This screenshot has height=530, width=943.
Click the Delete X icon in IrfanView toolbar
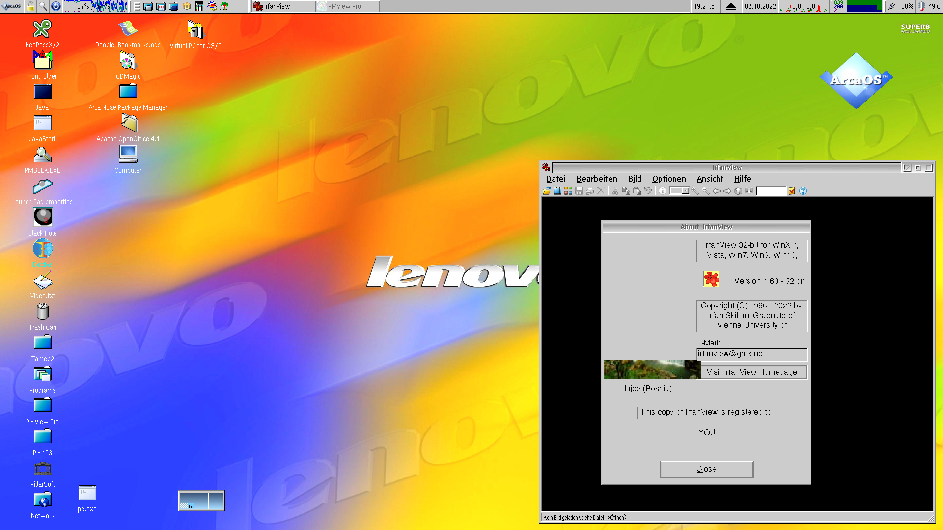tap(600, 191)
